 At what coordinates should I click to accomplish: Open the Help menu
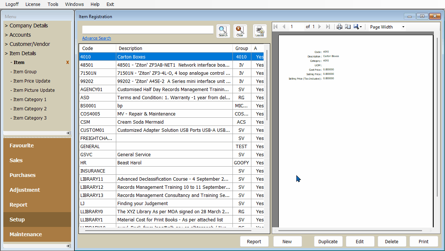[95, 4]
